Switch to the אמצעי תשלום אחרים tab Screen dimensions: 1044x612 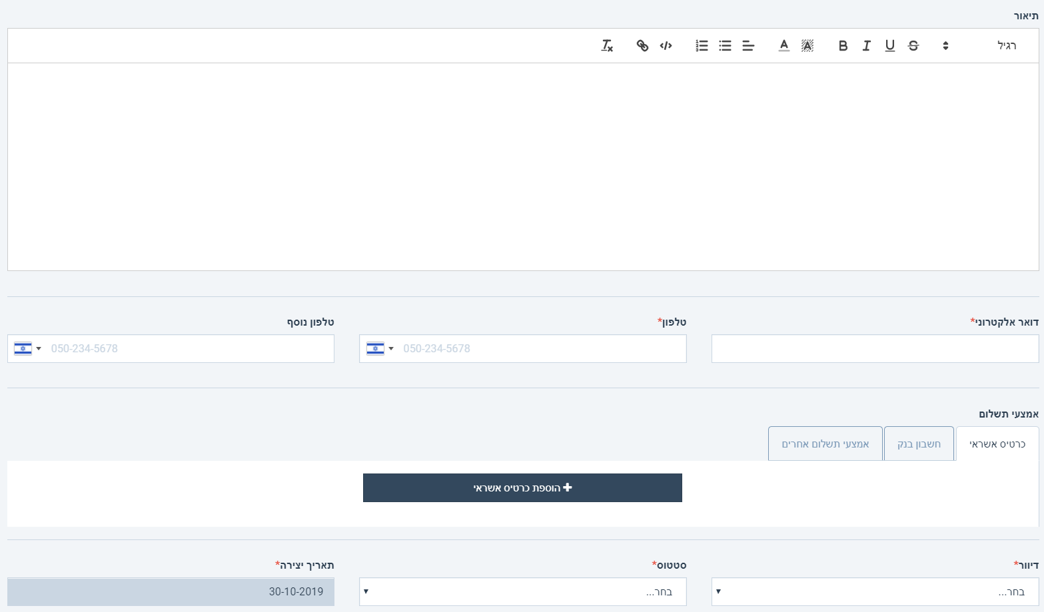pos(825,444)
